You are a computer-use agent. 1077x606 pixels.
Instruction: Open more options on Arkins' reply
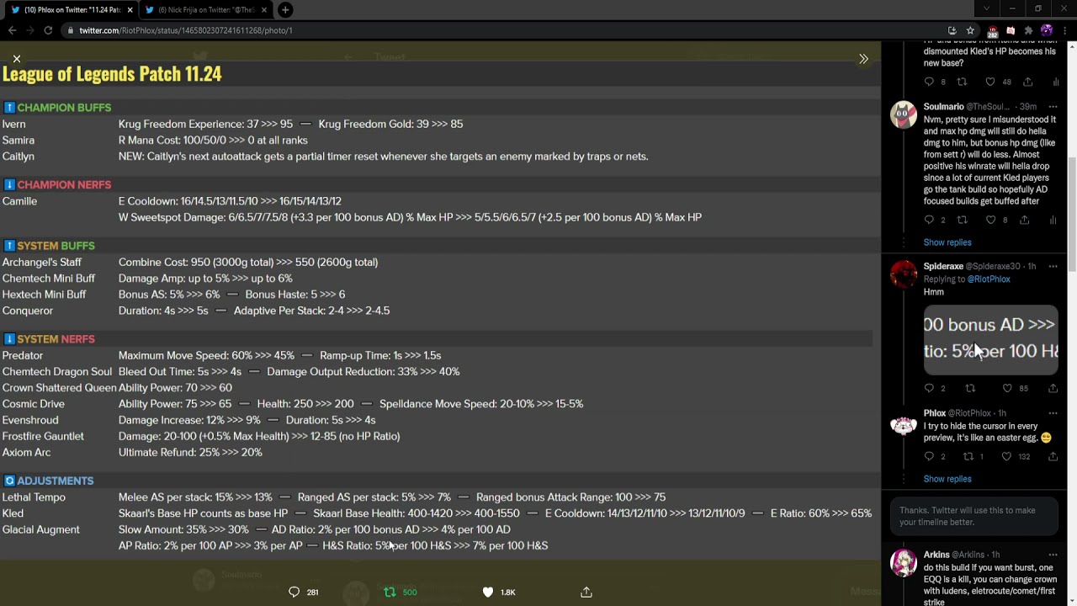[x=1053, y=555]
